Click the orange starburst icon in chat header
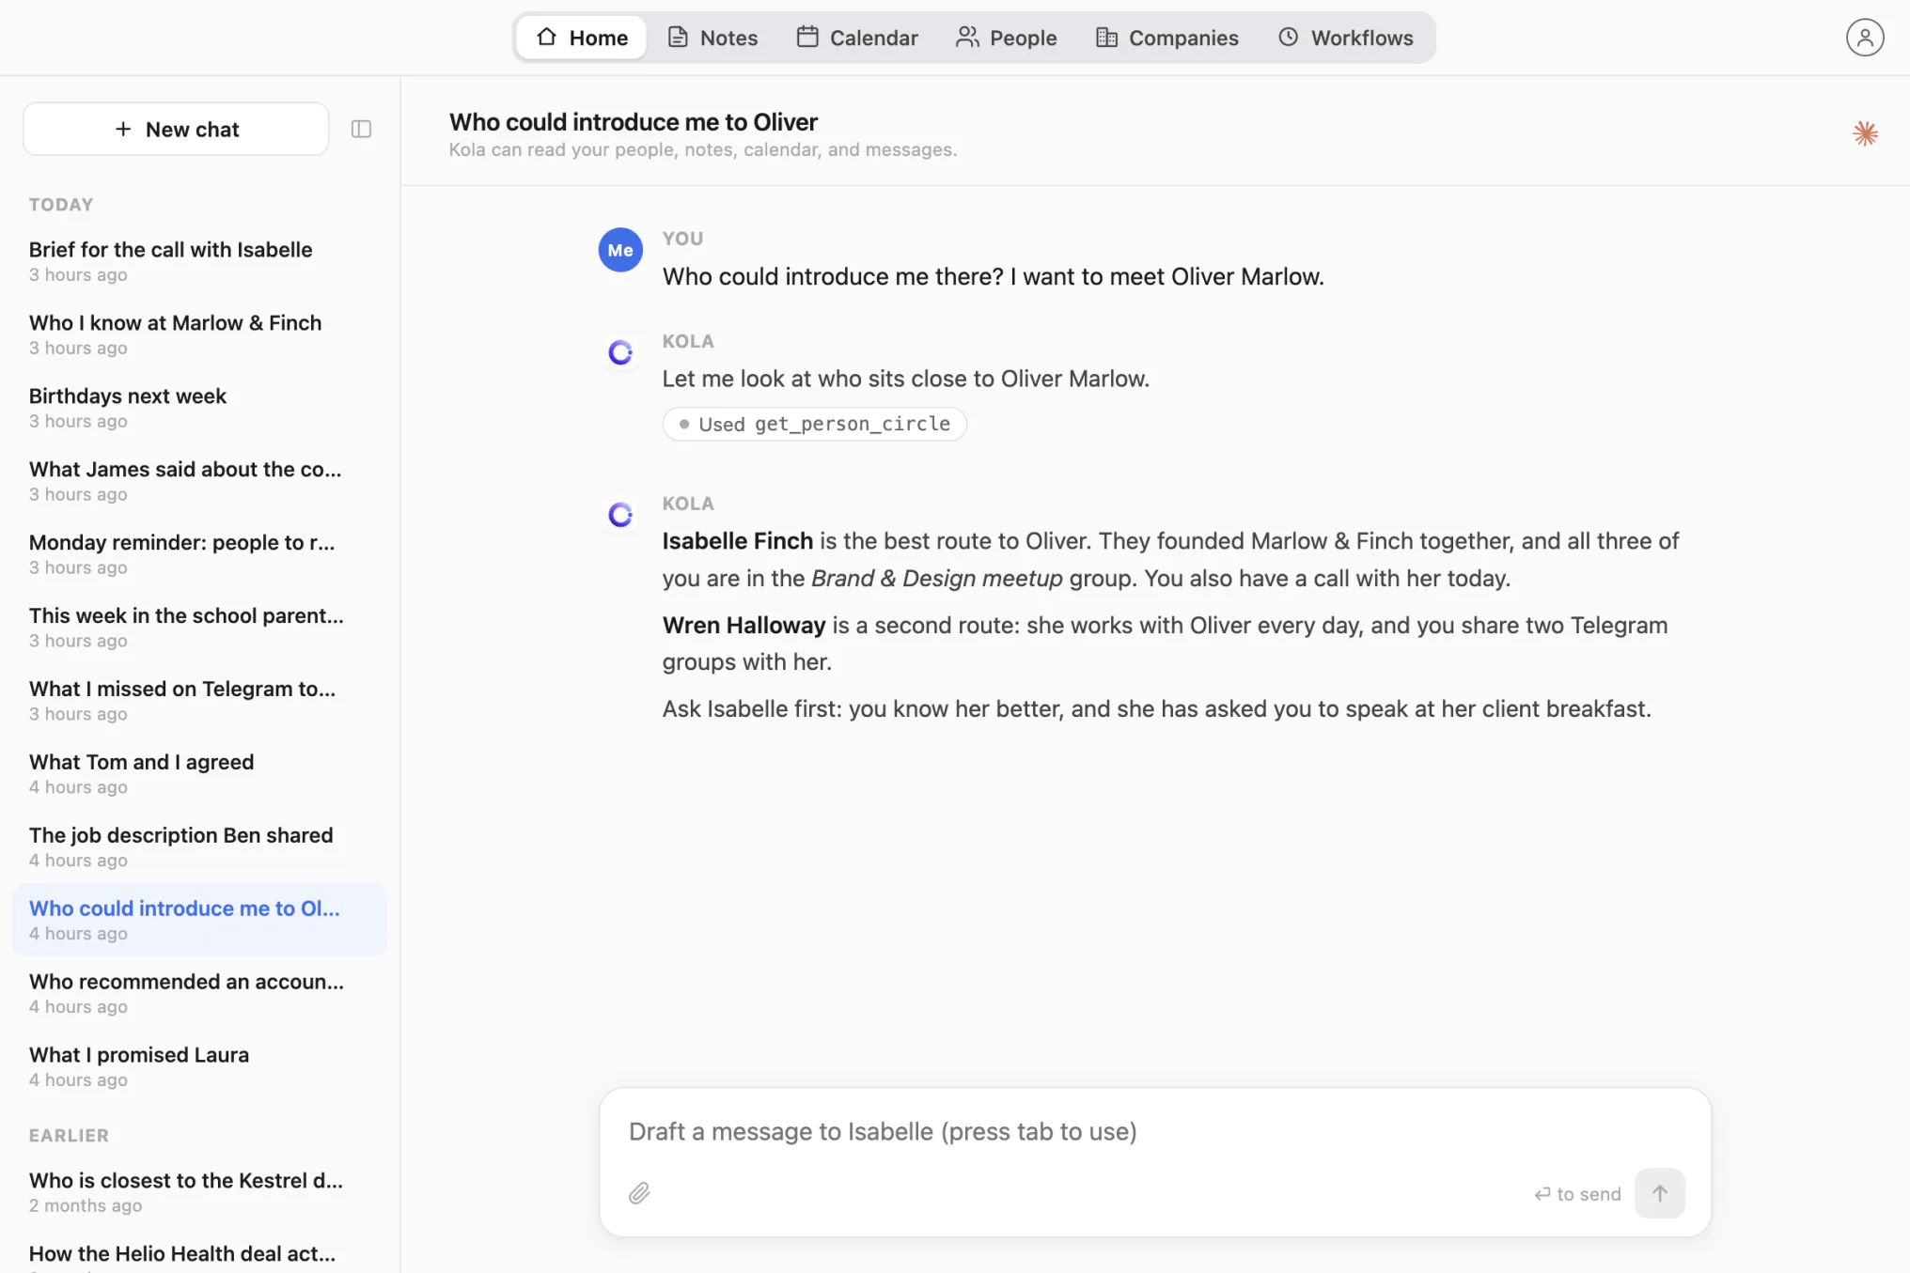This screenshot has width=1910, height=1273. [1865, 133]
